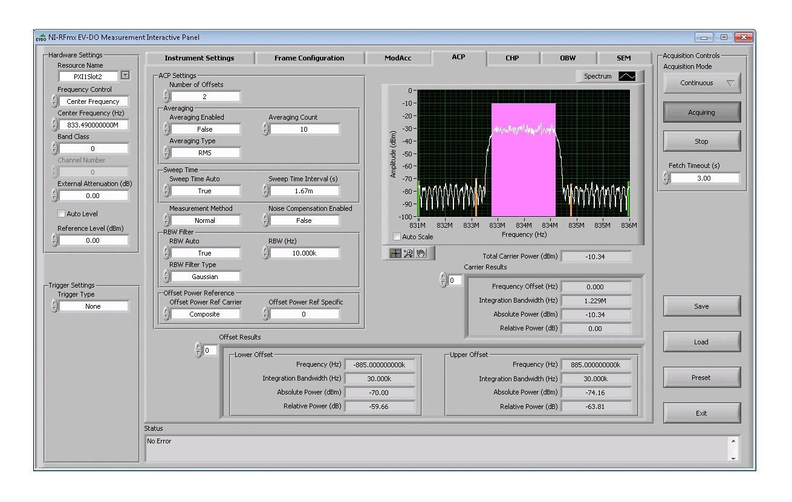The width and height of the screenshot is (792, 502).
Task: Click the Status box scroll up arrow
Action: click(x=735, y=441)
